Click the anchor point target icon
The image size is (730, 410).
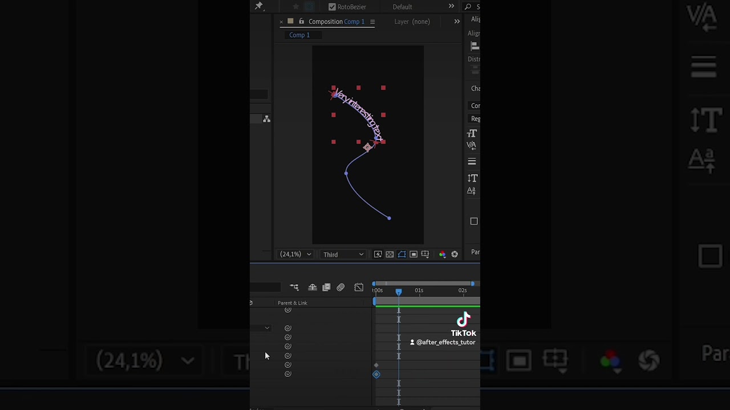point(368,147)
